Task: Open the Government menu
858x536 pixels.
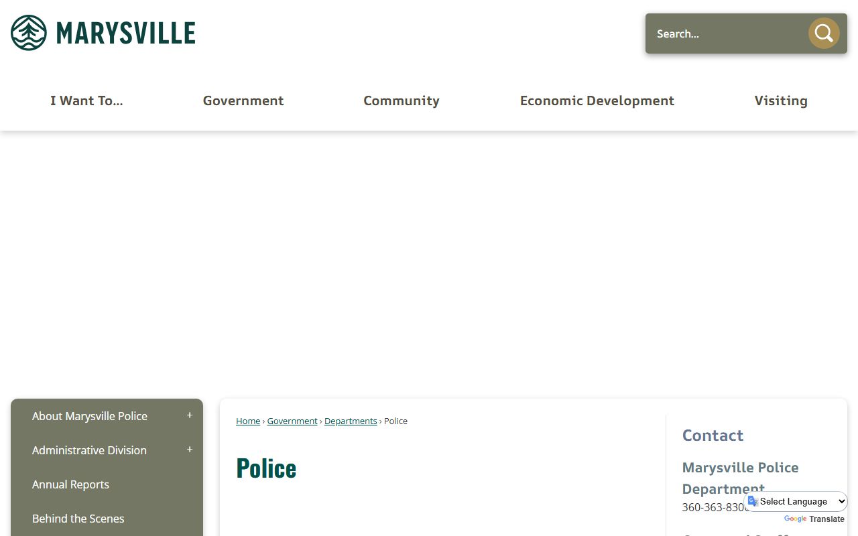Action: coord(243,100)
